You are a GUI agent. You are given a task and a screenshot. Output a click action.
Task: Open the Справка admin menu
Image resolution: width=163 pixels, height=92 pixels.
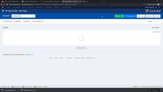point(57,7)
